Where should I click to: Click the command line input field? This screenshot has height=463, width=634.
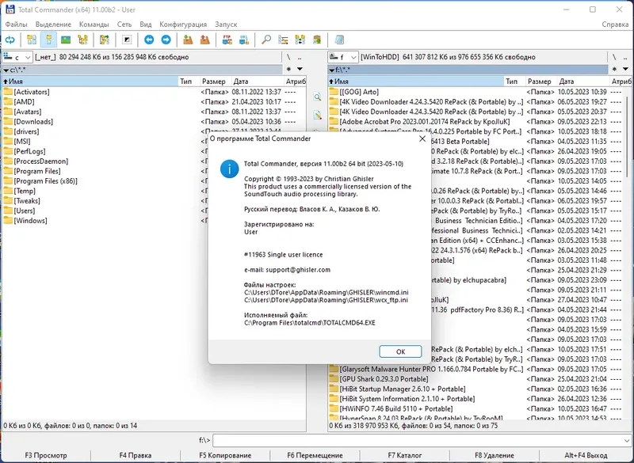coord(418,440)
